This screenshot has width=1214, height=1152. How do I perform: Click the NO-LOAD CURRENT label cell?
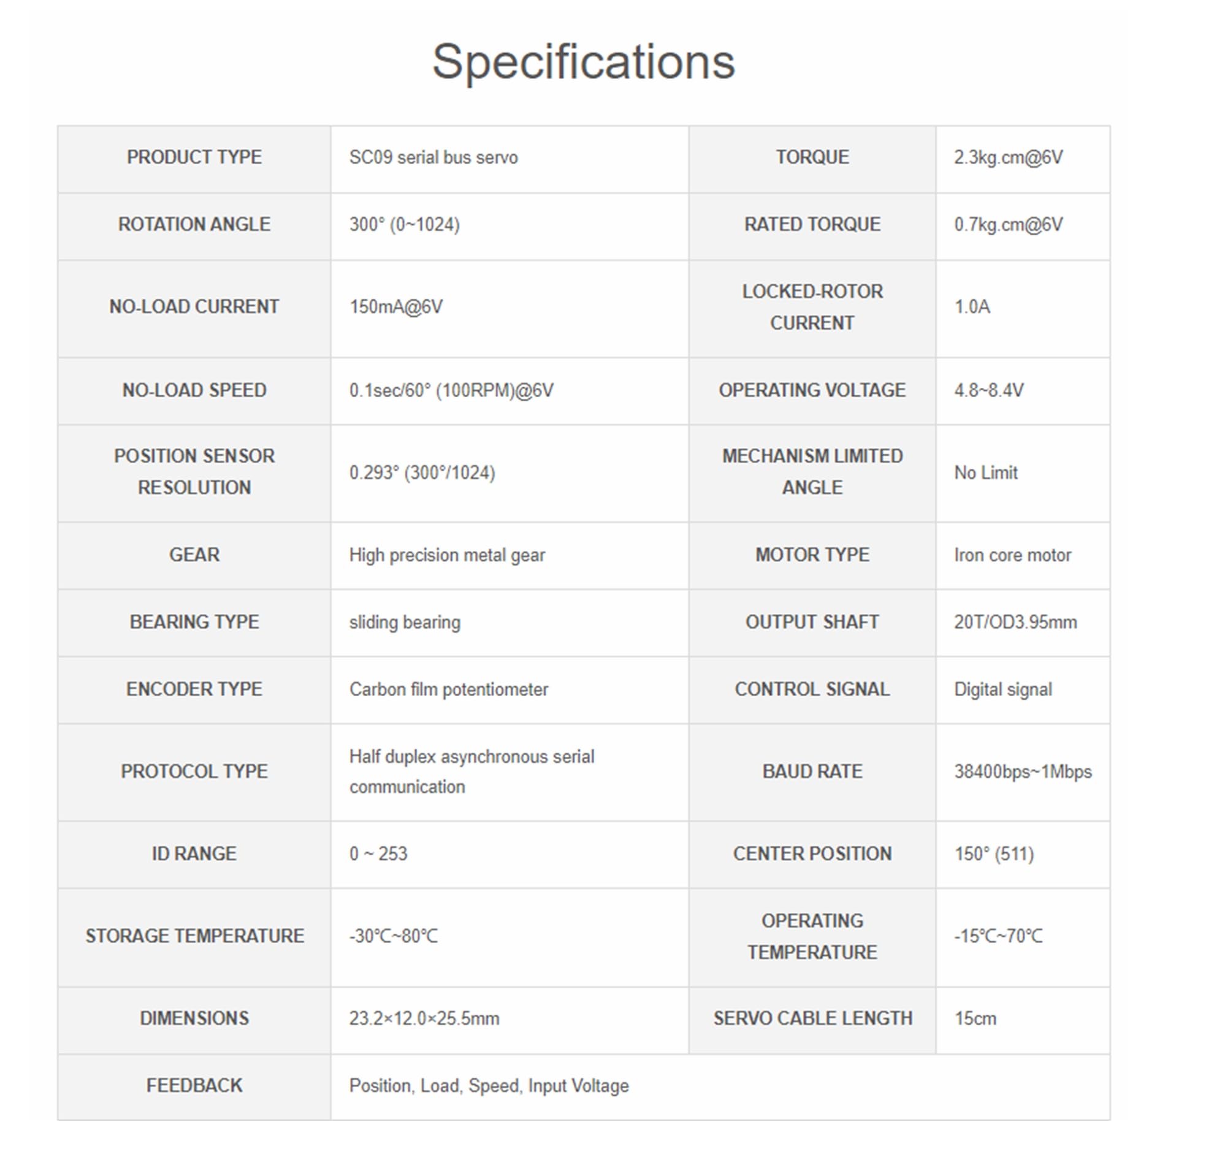point(194,306)
